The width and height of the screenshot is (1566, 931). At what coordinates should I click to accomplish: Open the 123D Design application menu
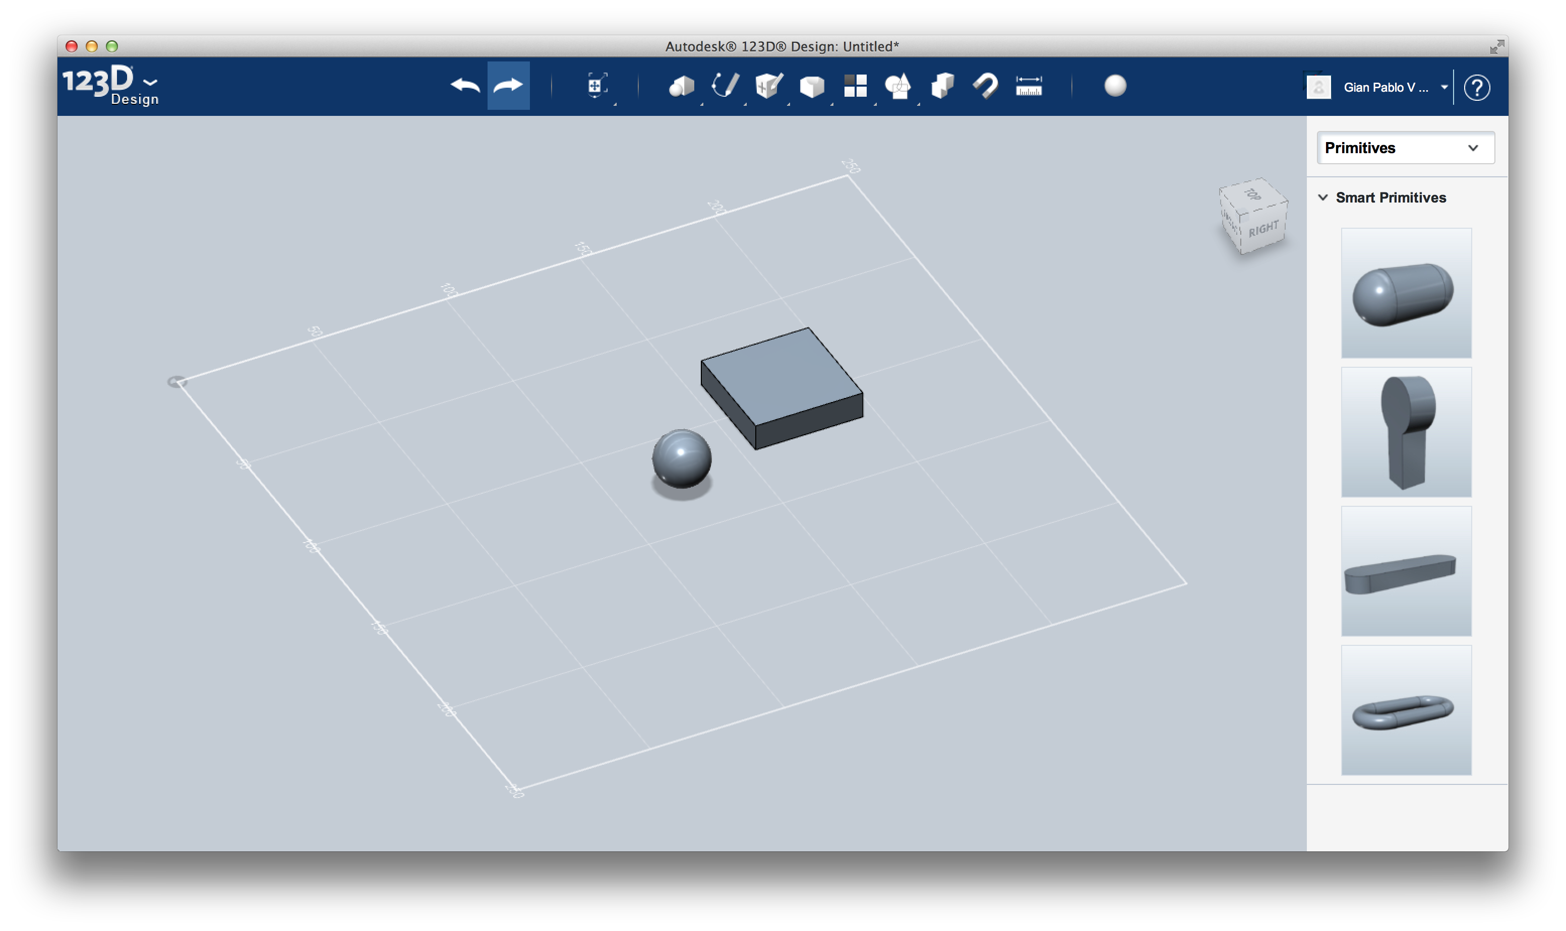pyautogui.click(x=110, y=85)
